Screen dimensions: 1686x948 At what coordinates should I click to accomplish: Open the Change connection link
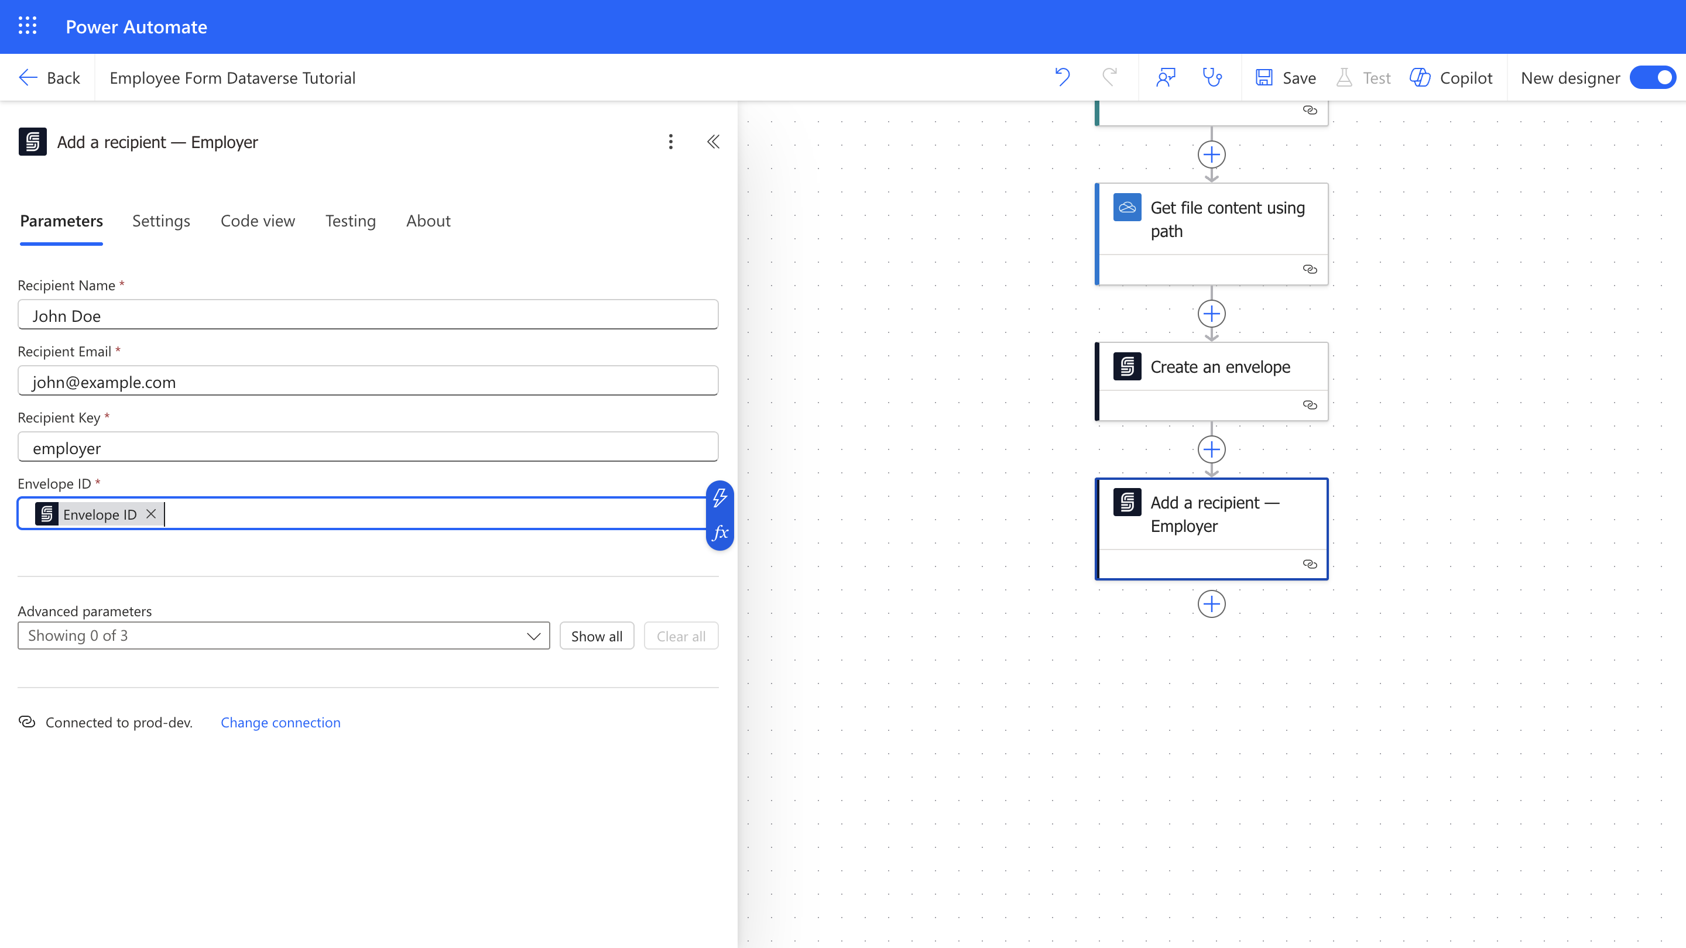pos(280,722)
